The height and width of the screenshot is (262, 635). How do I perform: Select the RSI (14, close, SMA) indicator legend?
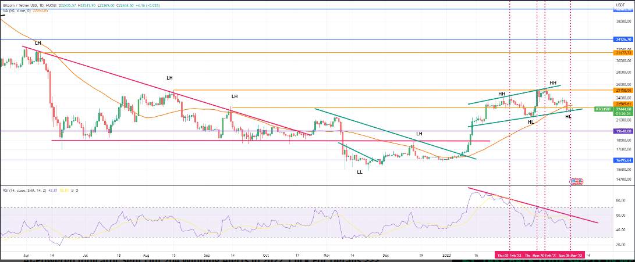(x=24, y=189)
